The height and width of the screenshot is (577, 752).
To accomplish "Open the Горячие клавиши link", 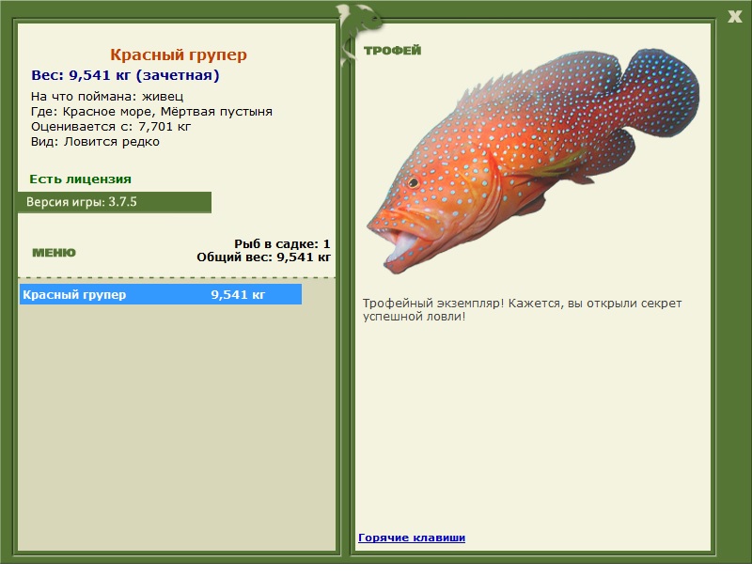I will click(x=412, y=538).
